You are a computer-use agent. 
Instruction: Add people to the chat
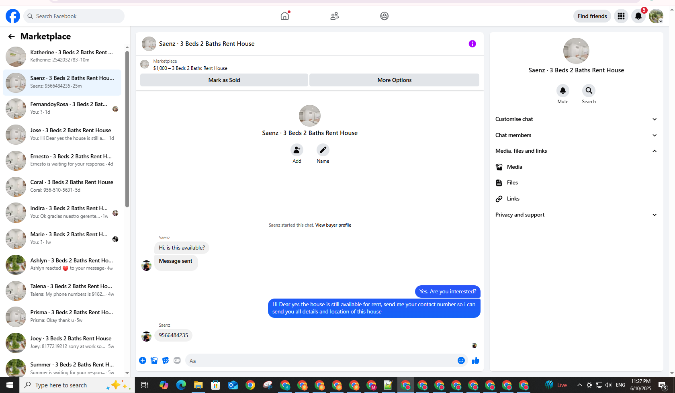297,150
